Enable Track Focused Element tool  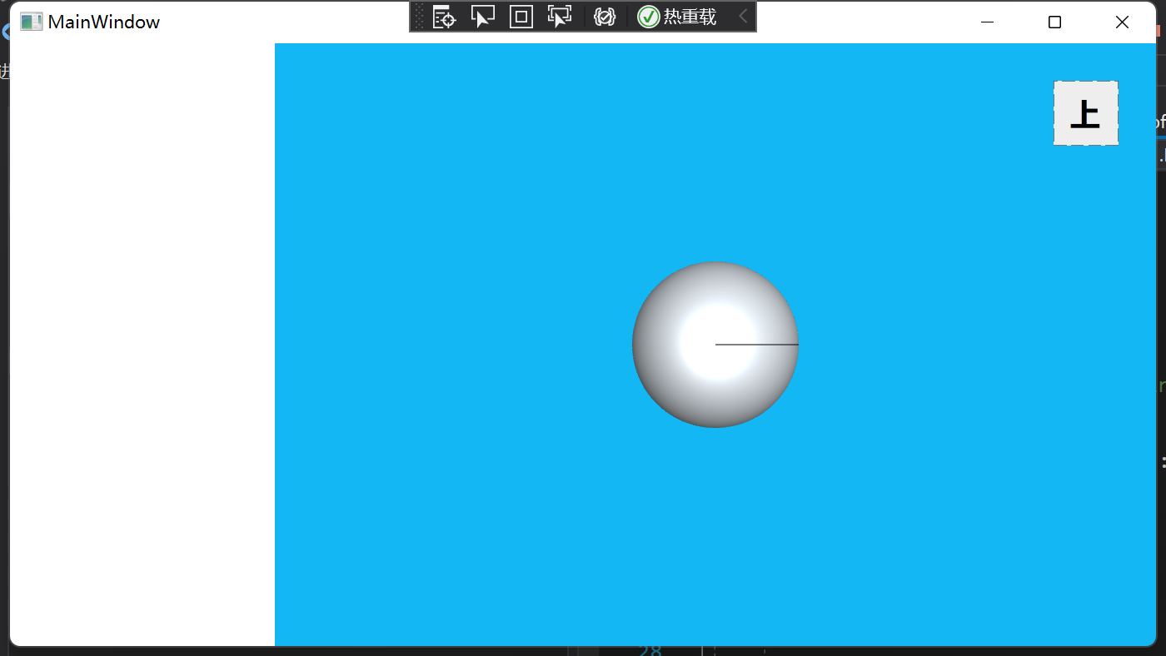tap(560, 17)
